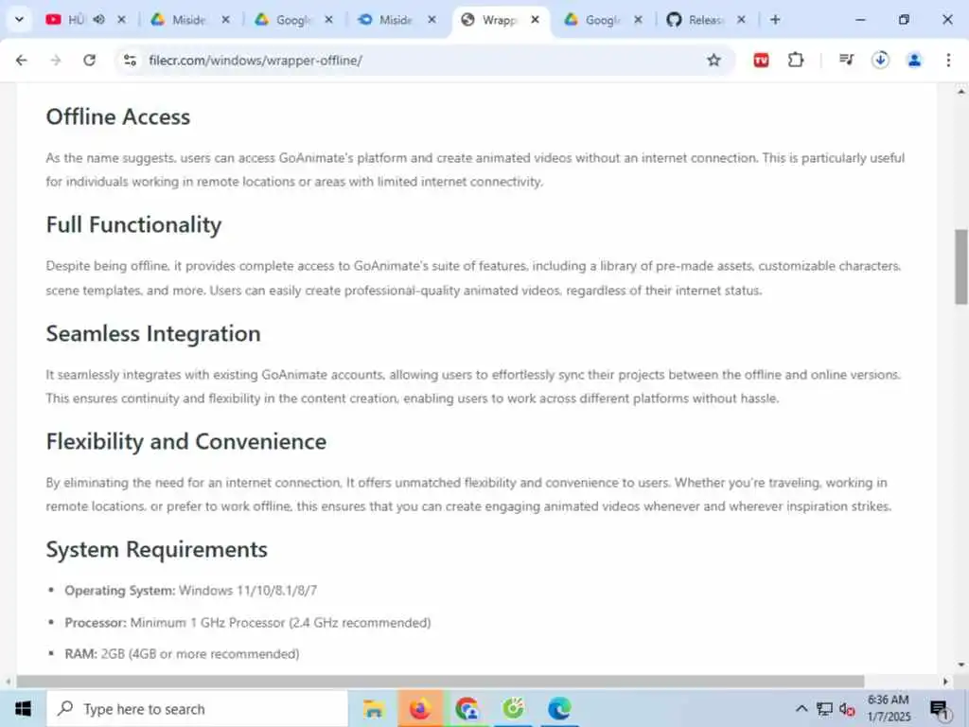Click the horizontal scroll right arrow
Screen dimensions: 969x727
[945, 682]
